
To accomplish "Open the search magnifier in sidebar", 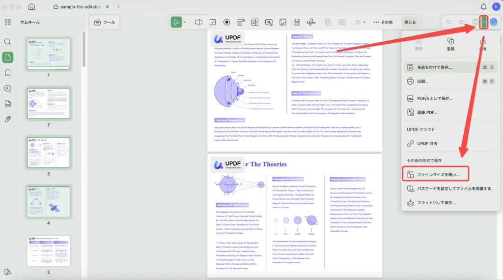I will [x=8, y=42].
